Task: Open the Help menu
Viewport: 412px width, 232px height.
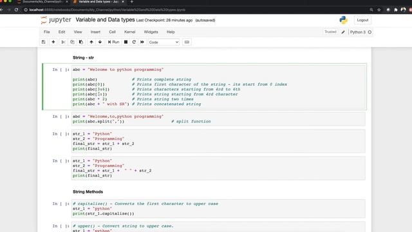Action: (171, 32)
